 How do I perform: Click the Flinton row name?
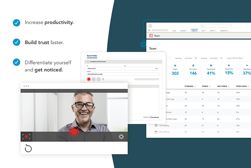pyautogui.click(x=169, y=112)
